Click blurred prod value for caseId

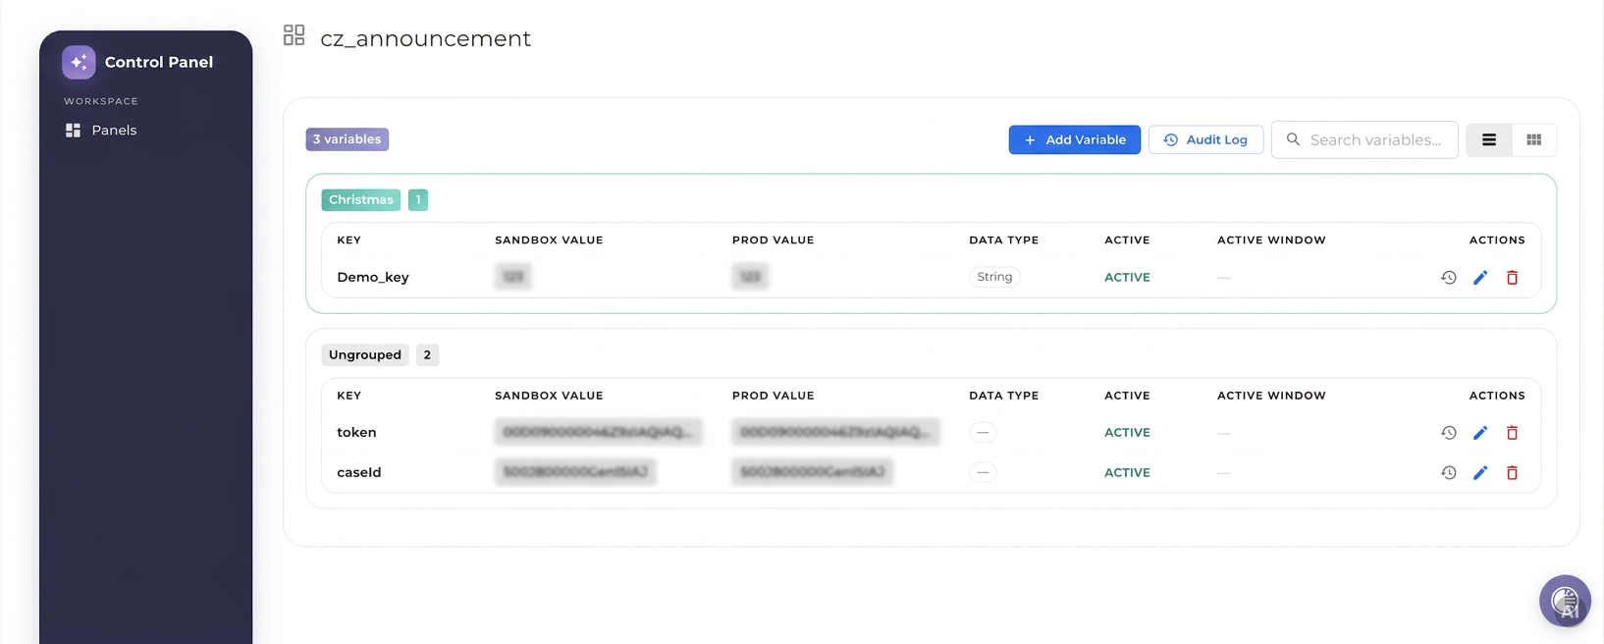point(813,473)
